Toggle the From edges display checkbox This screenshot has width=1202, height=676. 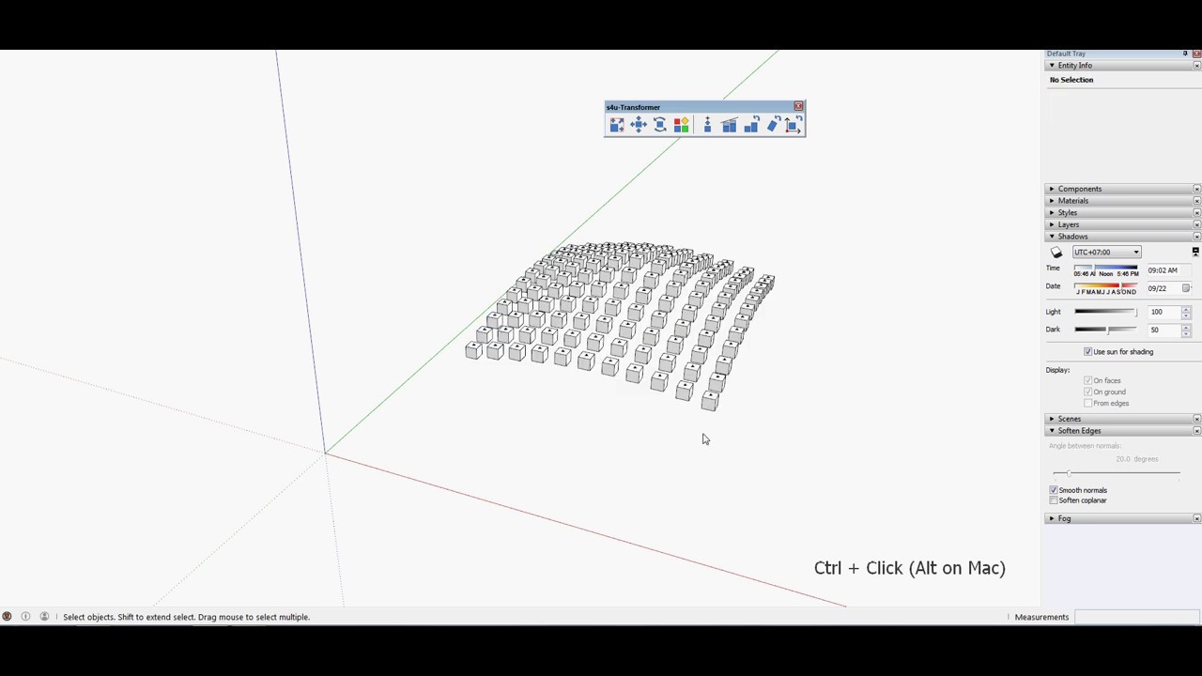point(1088,404)
